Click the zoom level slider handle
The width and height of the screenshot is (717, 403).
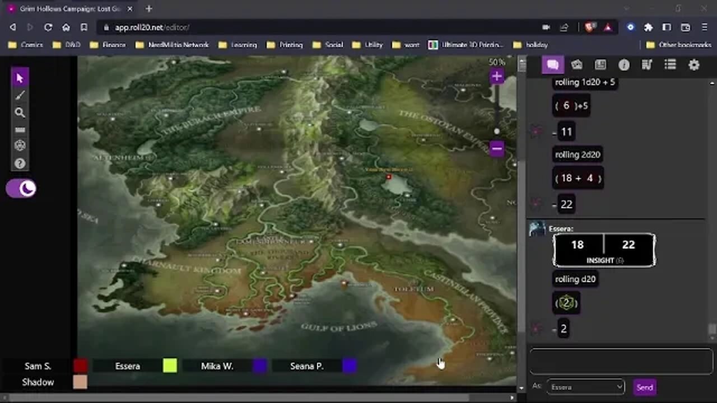tap(497, 131)
